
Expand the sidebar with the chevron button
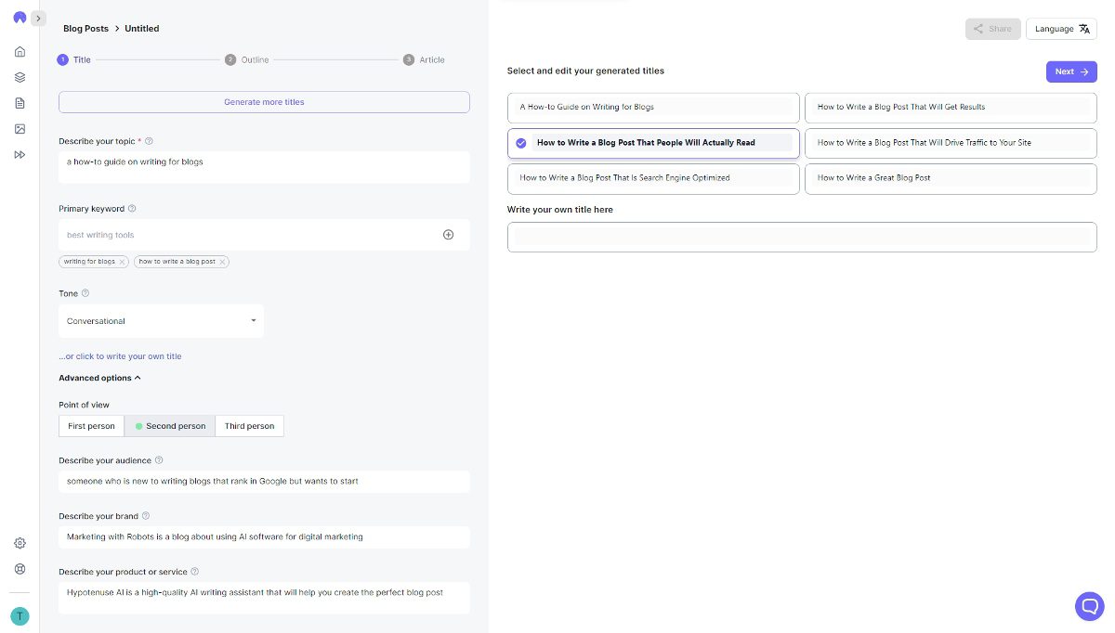click(x=38, y=19)
